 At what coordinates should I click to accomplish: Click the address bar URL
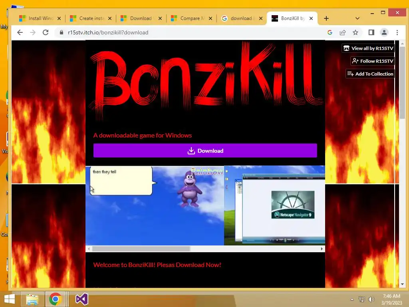(x=108, y=32)
